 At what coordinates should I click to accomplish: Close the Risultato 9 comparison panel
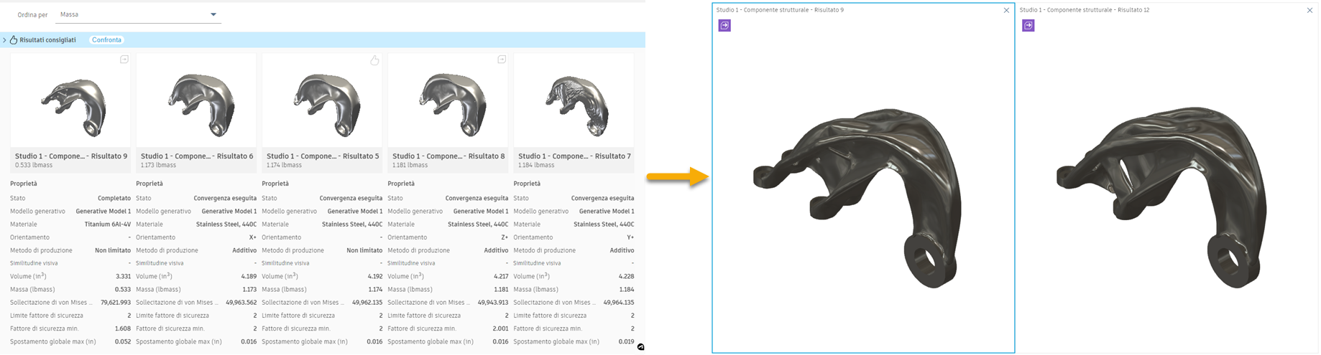1006,10
